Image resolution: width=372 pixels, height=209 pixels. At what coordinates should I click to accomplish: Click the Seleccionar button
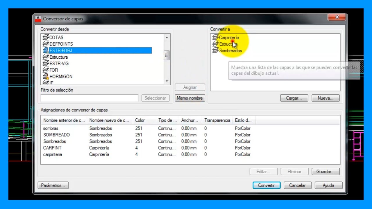(155, 98)
